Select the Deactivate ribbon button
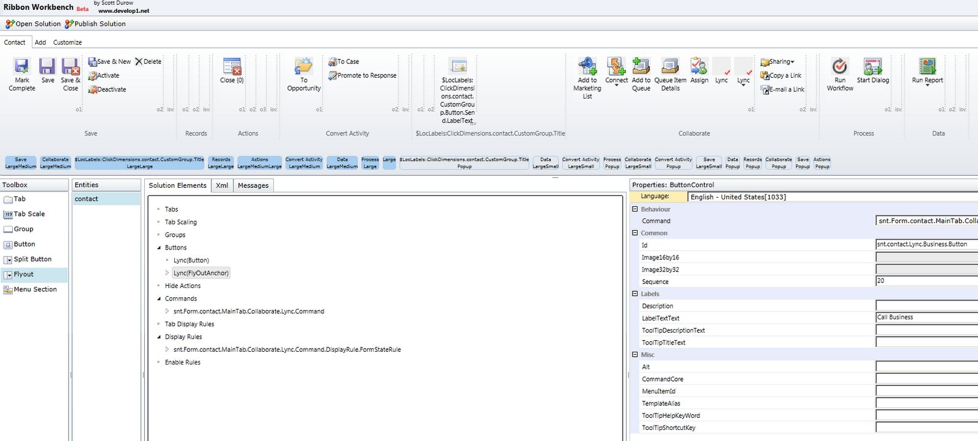This screenshot has height=441, width=978. pos(107,89)
